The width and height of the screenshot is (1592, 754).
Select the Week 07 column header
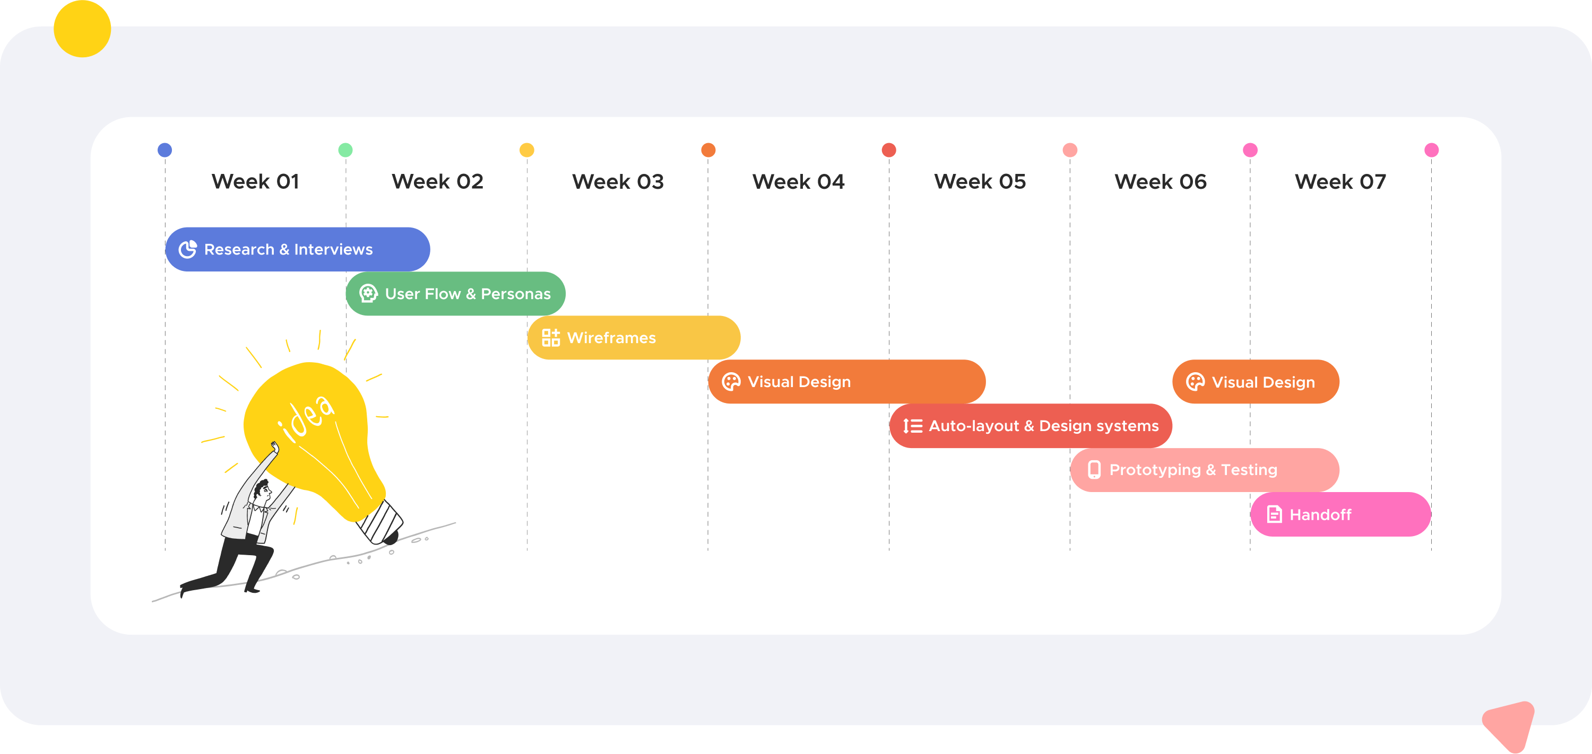tap(1340, 181)
